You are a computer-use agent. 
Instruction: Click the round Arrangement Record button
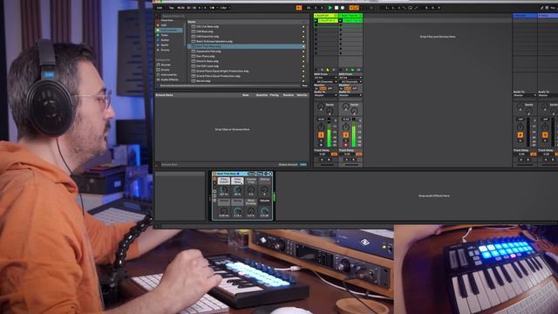(x=343, y=8)
